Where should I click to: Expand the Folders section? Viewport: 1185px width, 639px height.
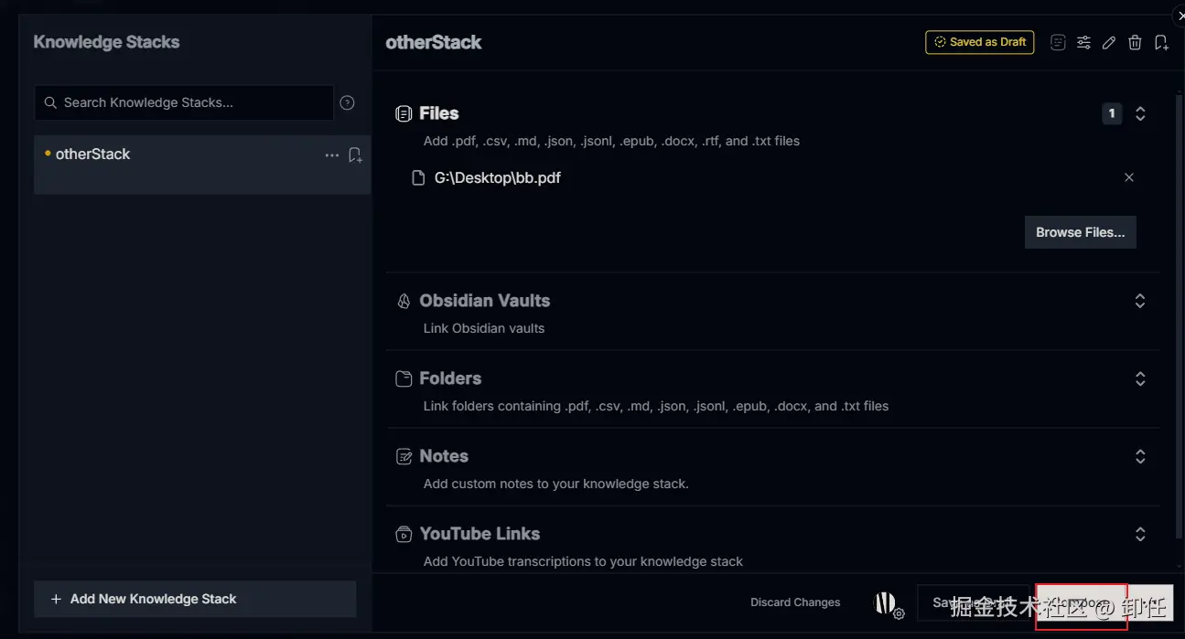(1140, 378)
